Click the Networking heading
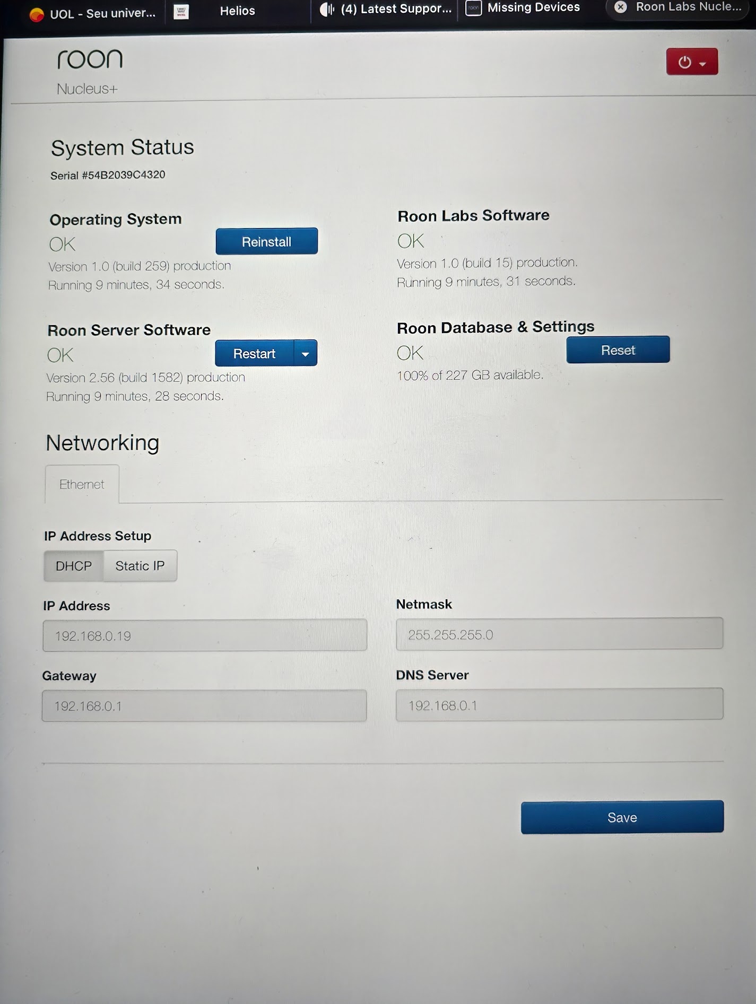This screenshot has width=756, height=1004. [102, 443]
